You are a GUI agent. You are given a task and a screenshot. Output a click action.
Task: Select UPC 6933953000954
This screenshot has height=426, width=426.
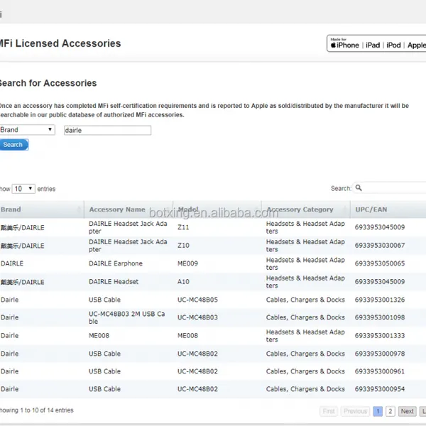(380, 389)
